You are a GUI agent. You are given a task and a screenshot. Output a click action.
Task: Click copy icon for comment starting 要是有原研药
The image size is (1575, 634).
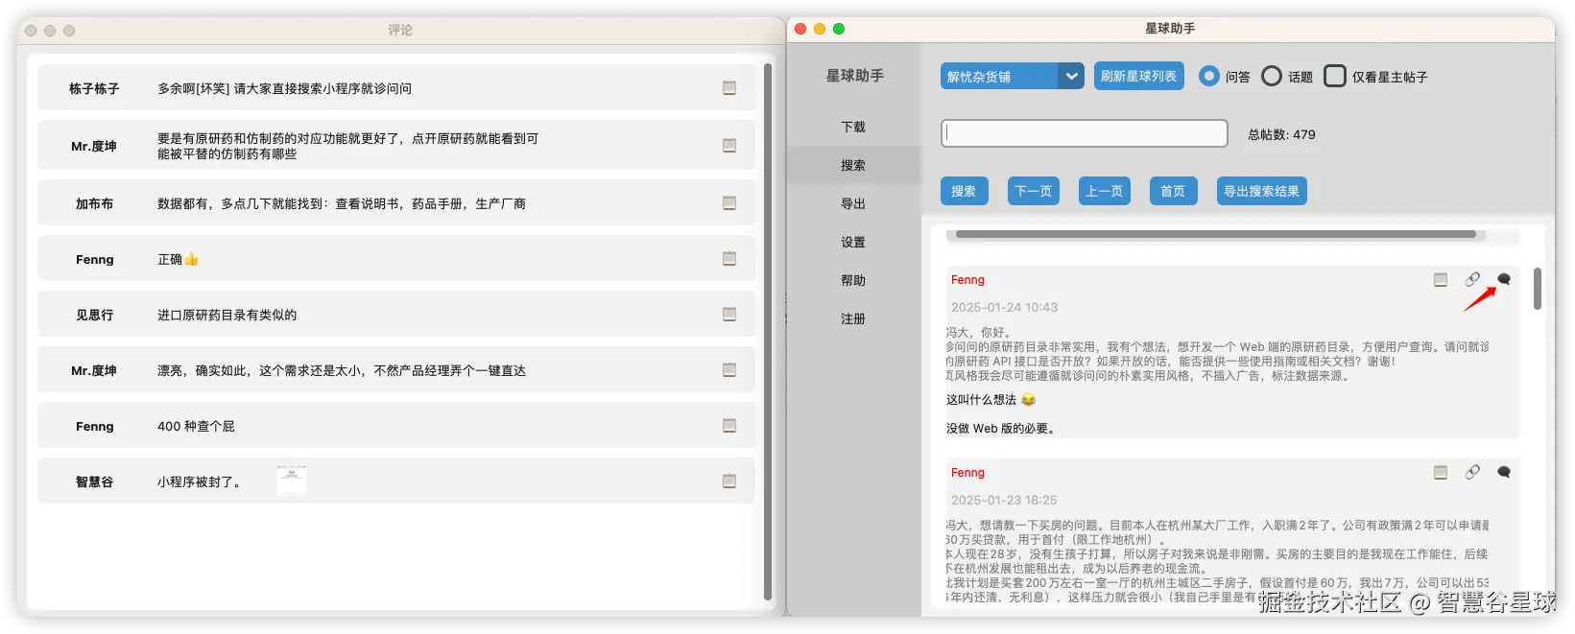pos(729,146)
